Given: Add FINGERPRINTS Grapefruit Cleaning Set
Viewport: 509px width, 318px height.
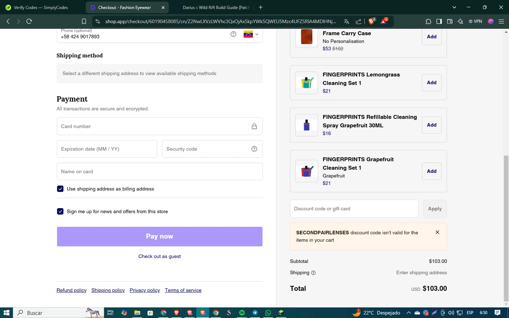Looking at the screenshot, I should 432,171.
